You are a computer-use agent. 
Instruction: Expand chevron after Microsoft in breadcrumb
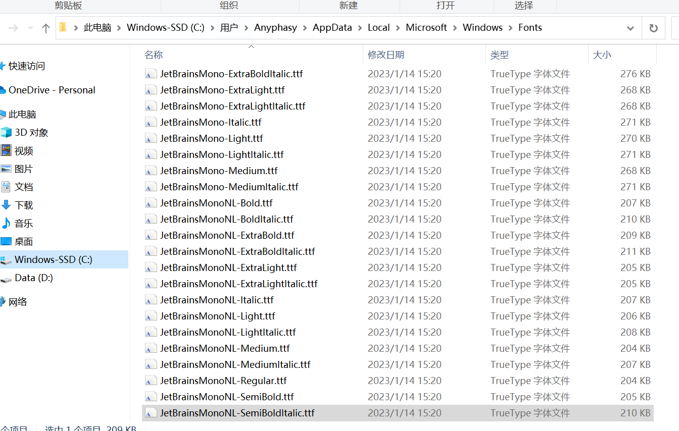[455, 28]
